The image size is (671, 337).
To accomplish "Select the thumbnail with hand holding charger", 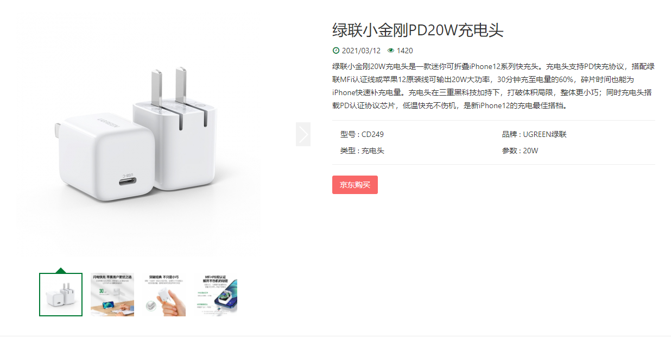I will (164, 295).
